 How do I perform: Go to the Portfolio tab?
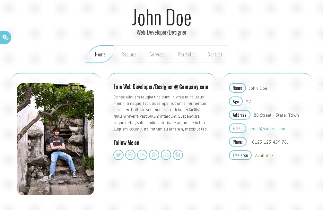point(187,55)
